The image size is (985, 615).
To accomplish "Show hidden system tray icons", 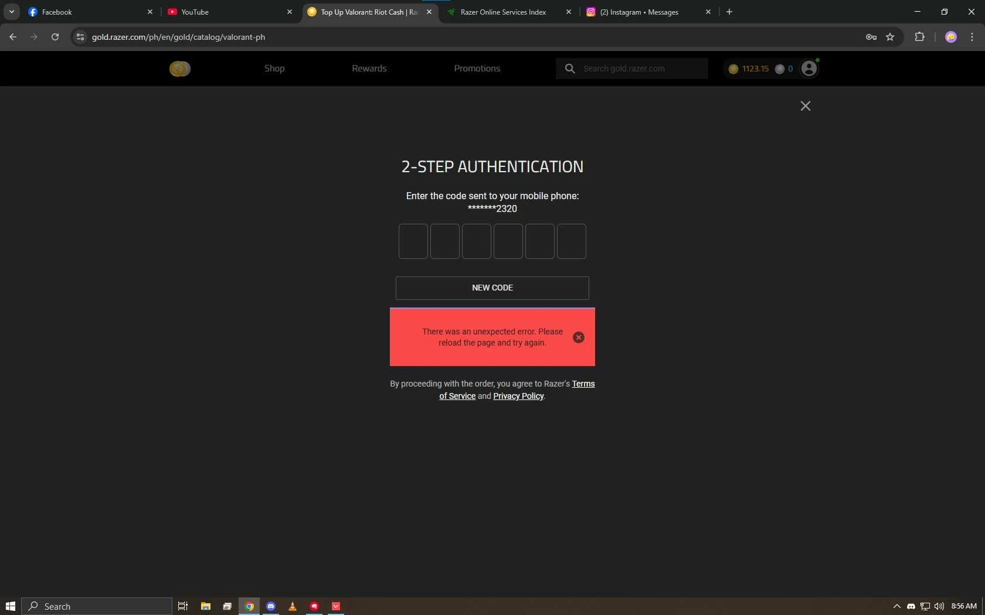I will point(896,606).
